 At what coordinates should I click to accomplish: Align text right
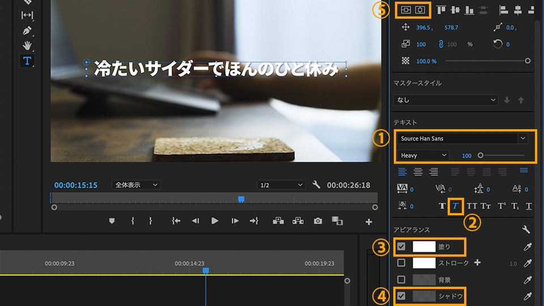433,171
